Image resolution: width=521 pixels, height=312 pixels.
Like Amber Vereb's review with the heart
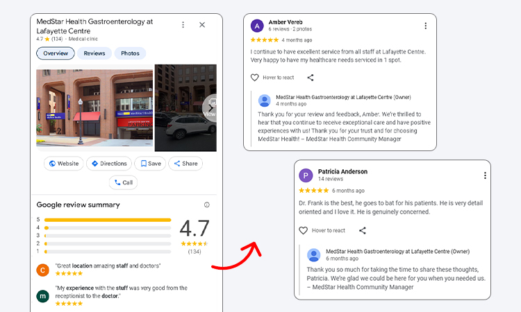(x=254, y=78)
